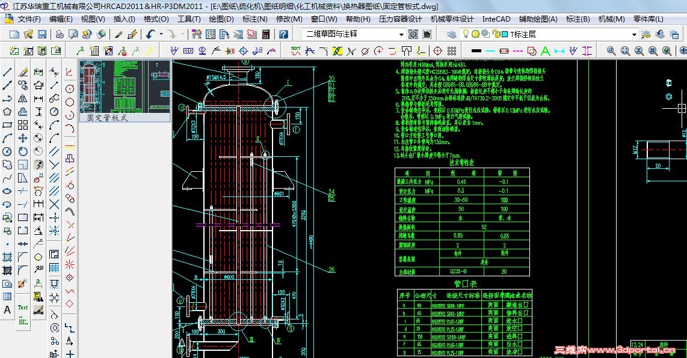The width and height of the screenshot is (687, 358).
Task: Open the Layer Properties Manager icon
Action: [452, 34]
